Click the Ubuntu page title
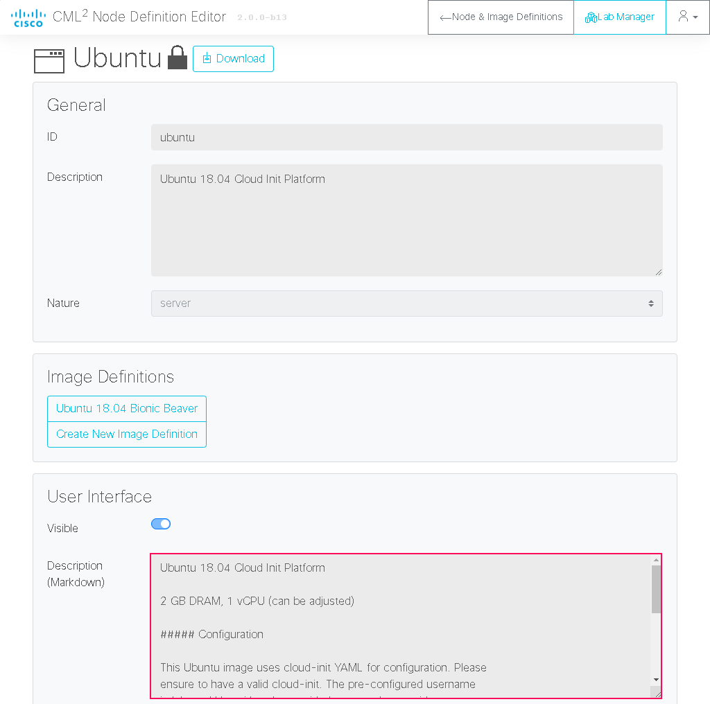Viewport: 710px width, 704px height. click(116, 58)
